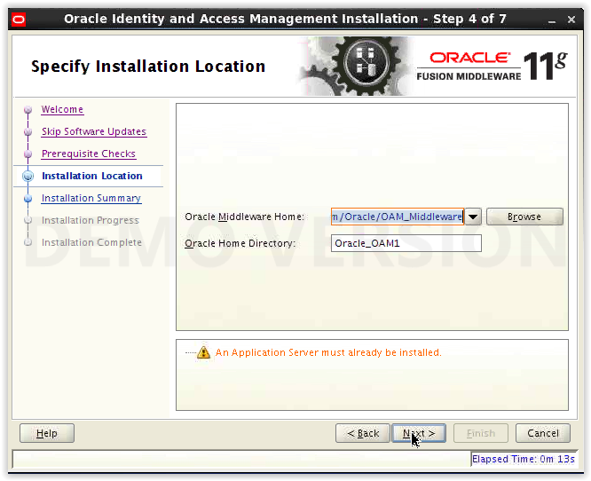
Task: Click the Browse button
Action: pyautogui.click(x=524, y=217)
